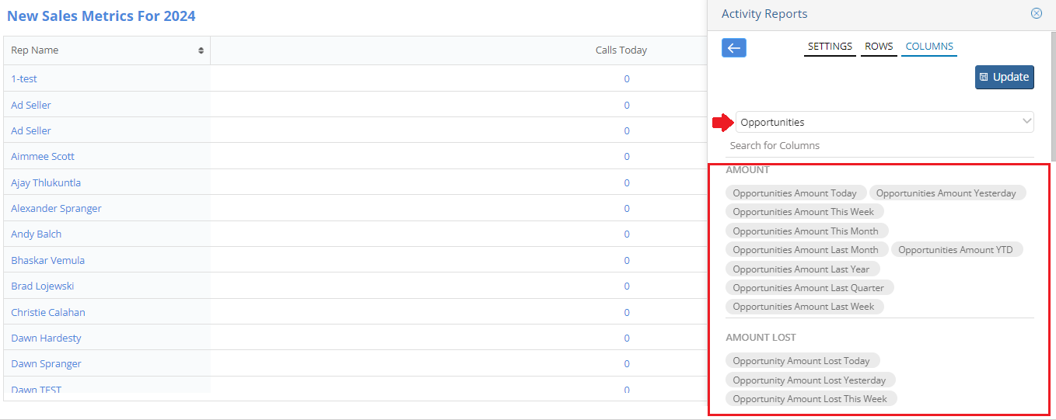Viewport: 1056px width, 420px height.
Task: Select Opportunity Amount Lost Today chip
Action: [802, 361]
